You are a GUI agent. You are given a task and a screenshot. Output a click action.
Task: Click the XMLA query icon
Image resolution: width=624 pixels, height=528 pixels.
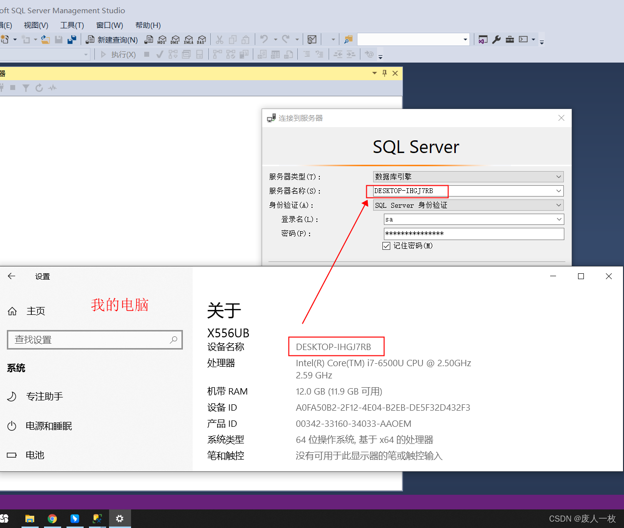pos(188,40)
